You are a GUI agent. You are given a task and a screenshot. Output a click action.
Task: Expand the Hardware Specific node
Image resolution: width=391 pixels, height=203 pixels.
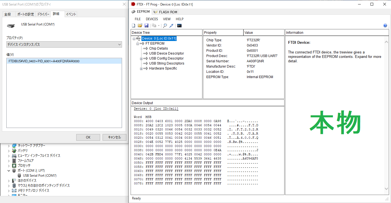141,69
